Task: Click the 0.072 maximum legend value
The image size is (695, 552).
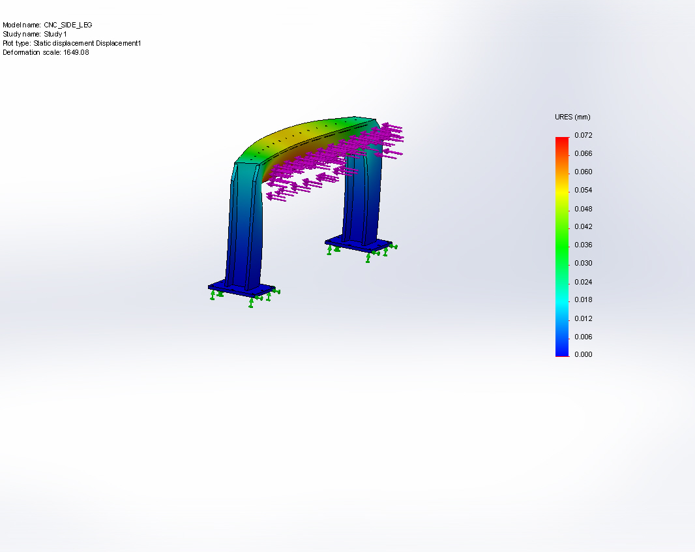Action: (583, 135)
